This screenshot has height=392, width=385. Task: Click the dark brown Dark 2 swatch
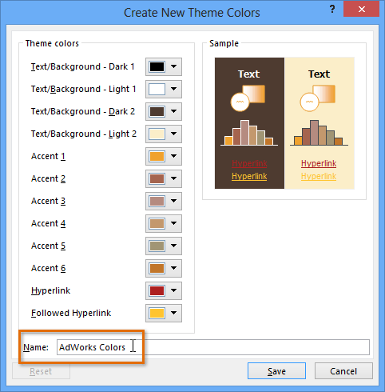coord(157,111)
